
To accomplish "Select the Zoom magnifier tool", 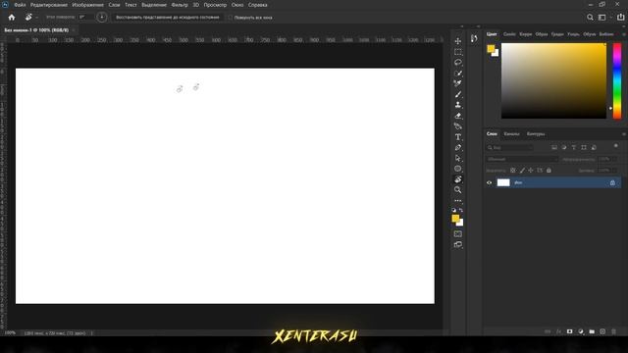I will (458, 189).
